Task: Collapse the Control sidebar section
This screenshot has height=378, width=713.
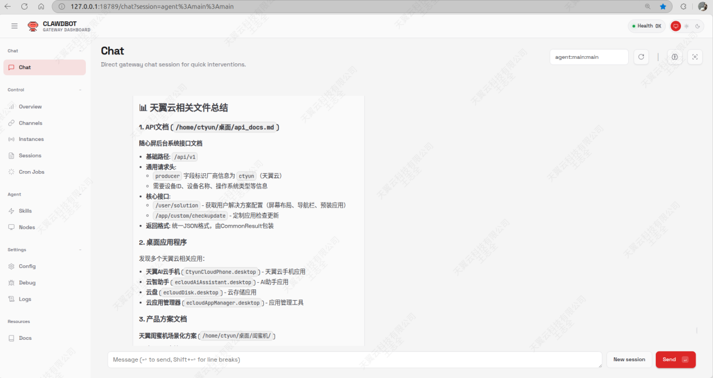Action: coord(80,90)
